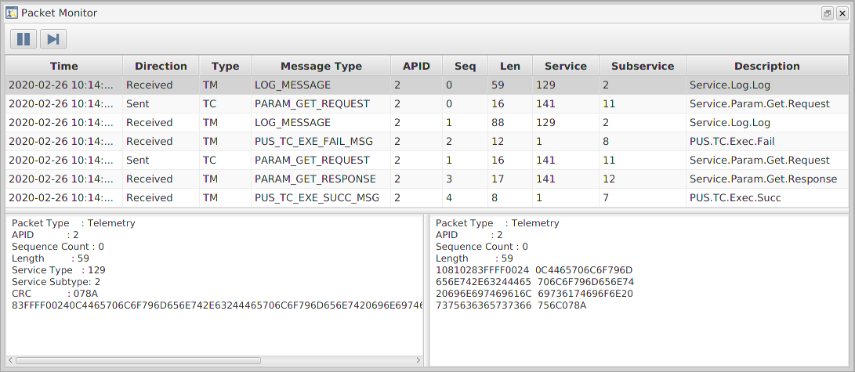This screenshot has height=372, width=855.
Task: Click Sequence Count : 0 in left pane
Action: 58,247
